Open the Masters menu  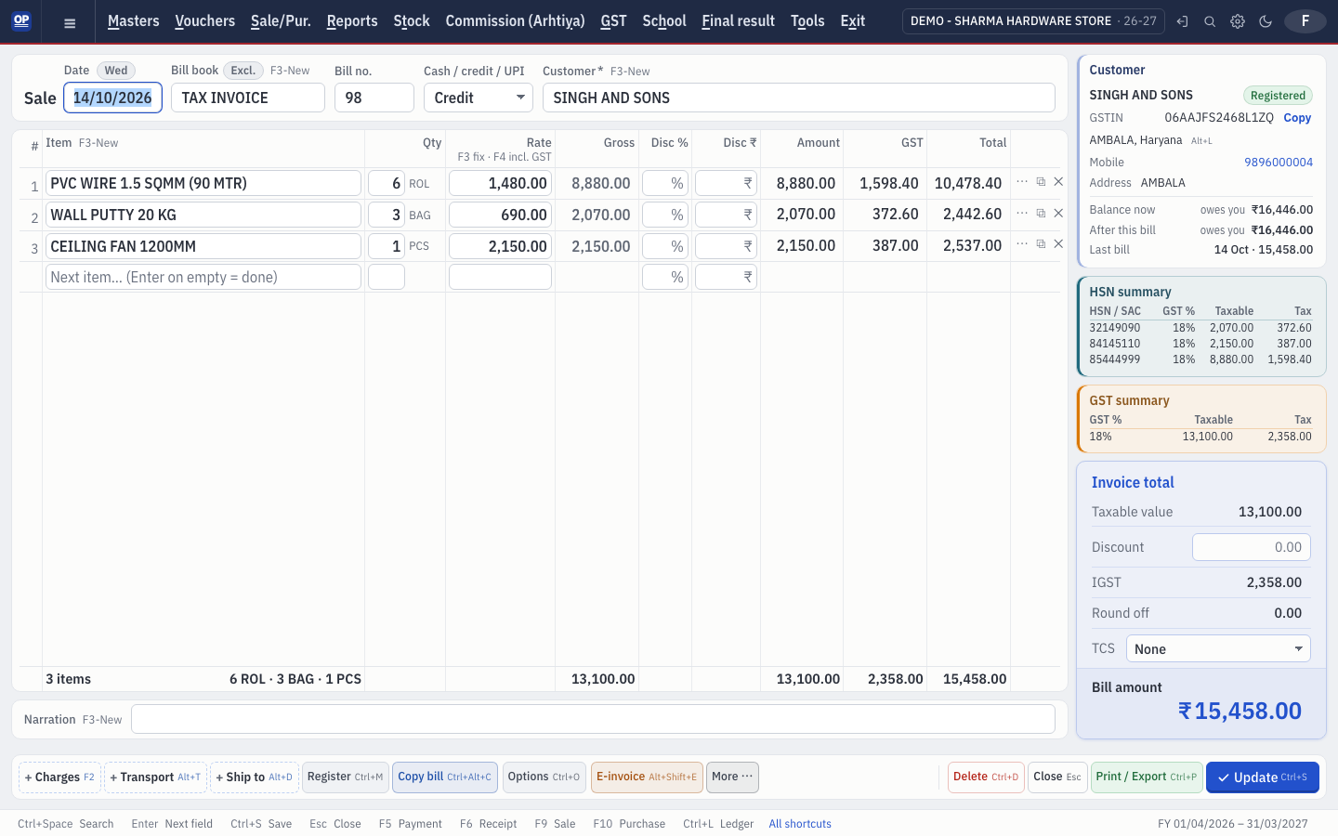click(133, 20)
